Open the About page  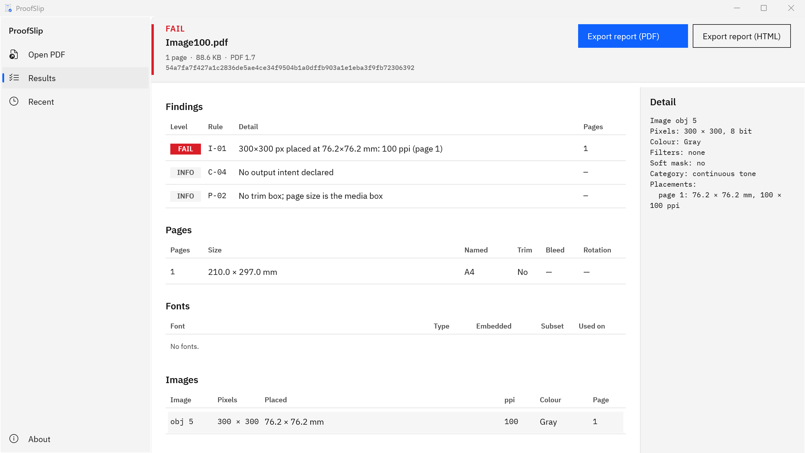tap(75, 439)
